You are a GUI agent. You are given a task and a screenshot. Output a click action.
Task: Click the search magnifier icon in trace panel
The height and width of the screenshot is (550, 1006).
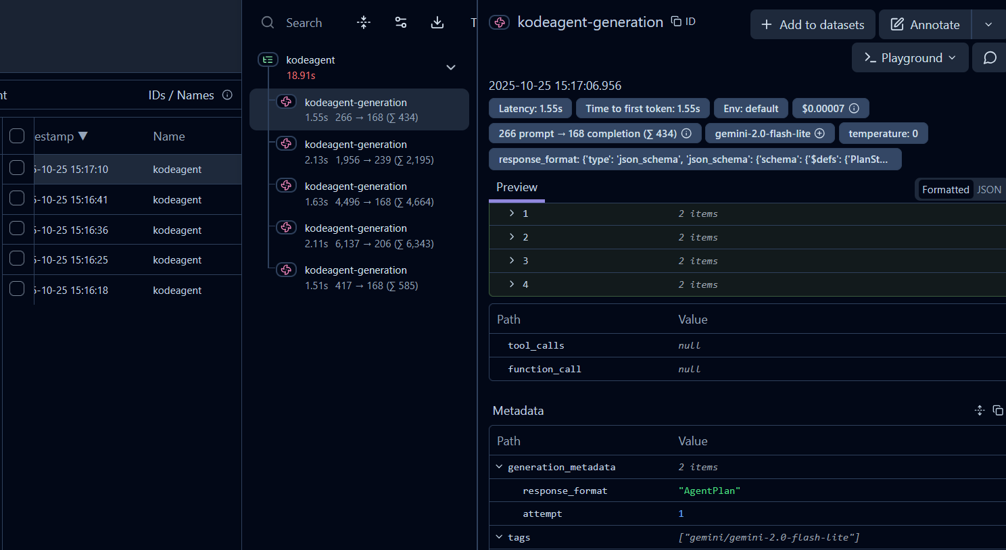coord(268,23)
